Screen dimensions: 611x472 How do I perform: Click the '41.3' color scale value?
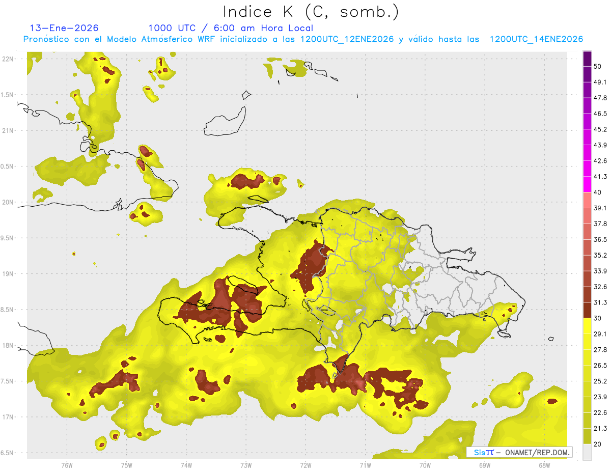pos(600,177)
